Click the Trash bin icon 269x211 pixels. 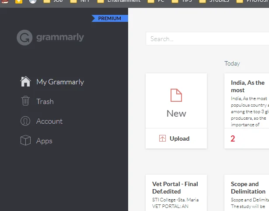click(25, 101)
